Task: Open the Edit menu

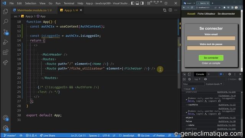Action: (19, 3)
